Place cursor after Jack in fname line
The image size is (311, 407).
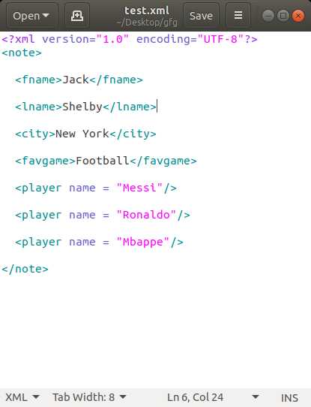pyautogui.click(x=89, y=80)
